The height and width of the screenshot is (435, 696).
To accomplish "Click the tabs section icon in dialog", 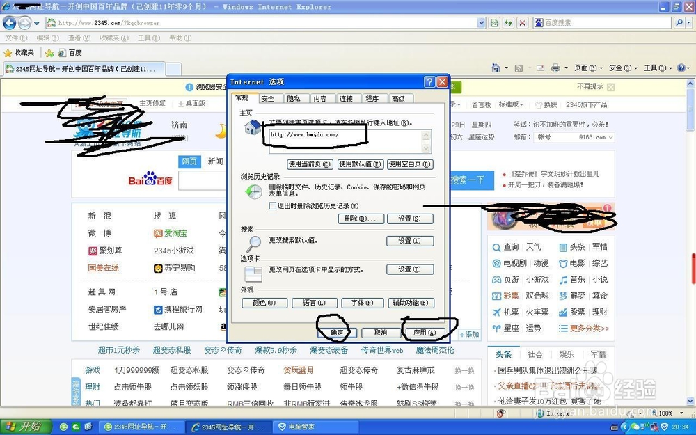I will point(253,274).
